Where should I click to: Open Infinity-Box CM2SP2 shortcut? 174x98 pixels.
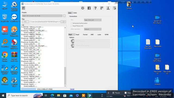coord(5,69)
